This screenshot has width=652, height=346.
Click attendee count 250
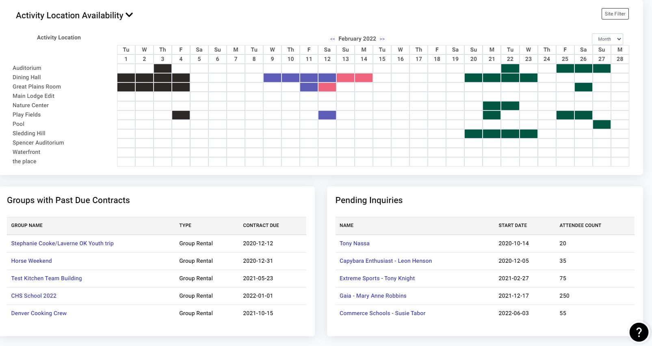(564, 296)
